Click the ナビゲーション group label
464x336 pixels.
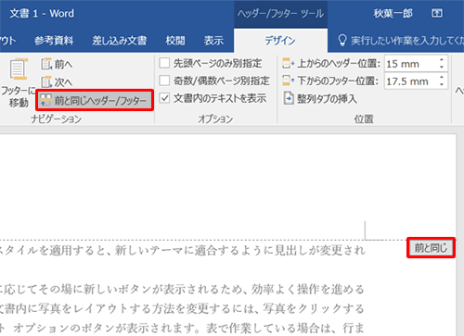tap(56, 118)
